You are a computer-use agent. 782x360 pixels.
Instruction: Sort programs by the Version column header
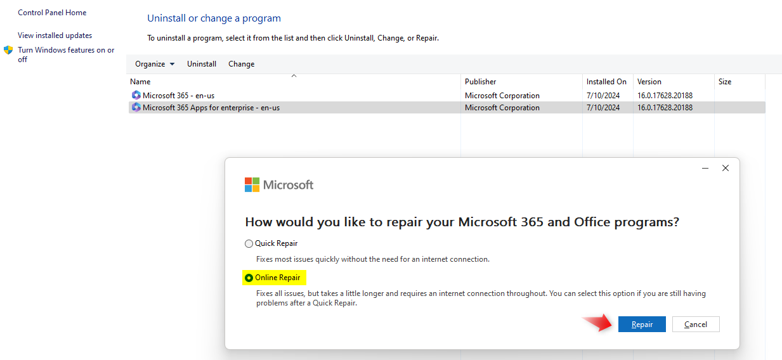(x=649, y=82)
